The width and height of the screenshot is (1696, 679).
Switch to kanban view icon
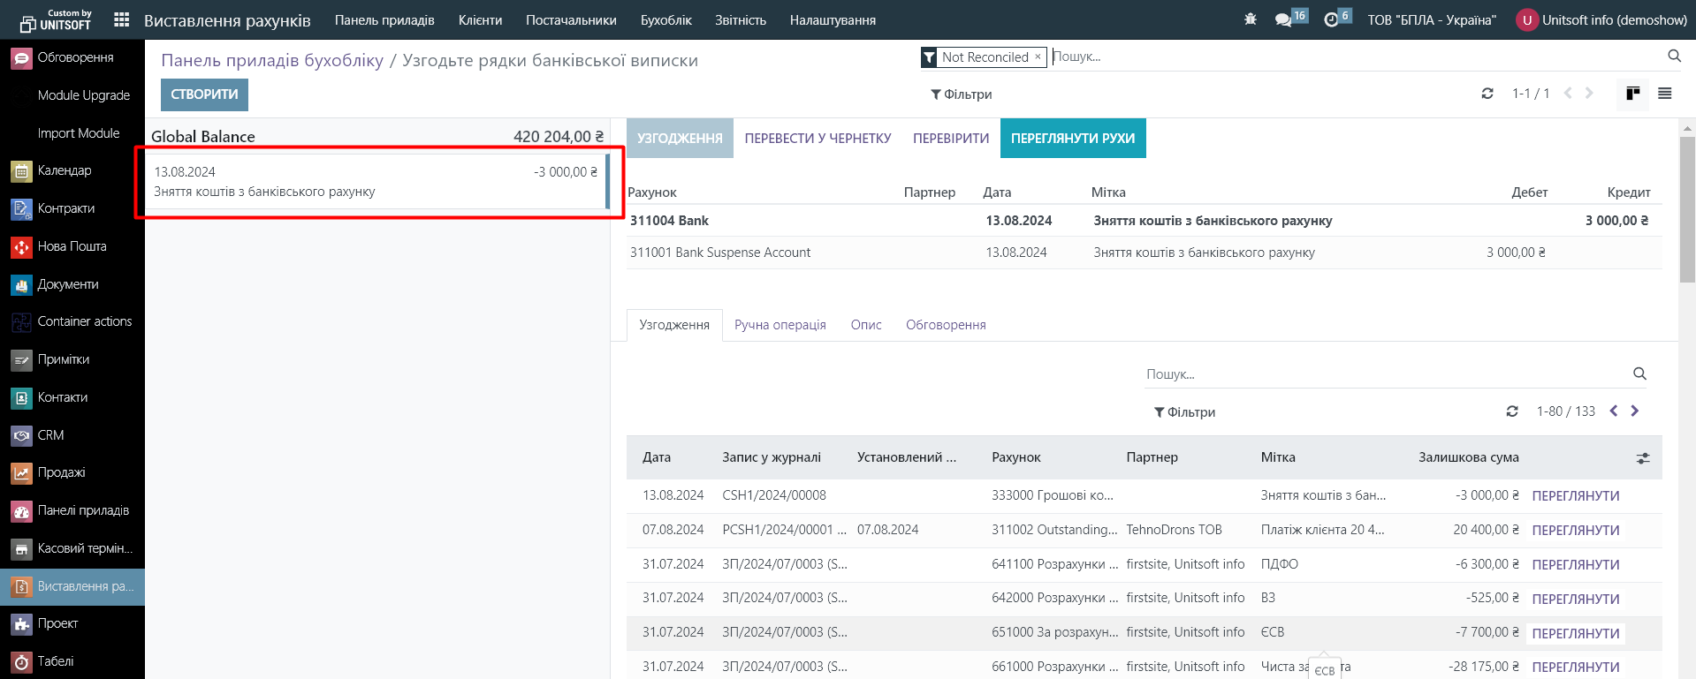pyautogui.click(x=1632, y=94)
